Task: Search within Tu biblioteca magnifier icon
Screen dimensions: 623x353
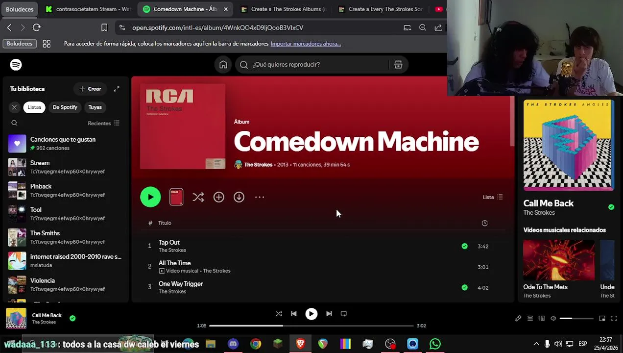Action: (14, 123)
